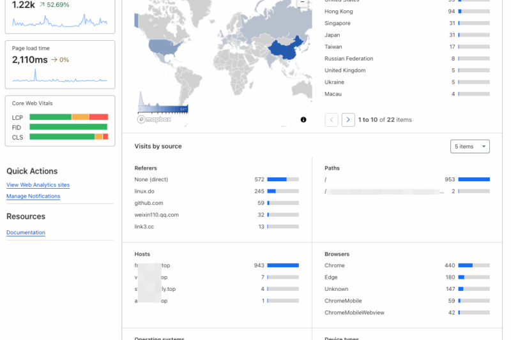511x340 pixels.
Task: Go to previous page of countries
Action: click(x=332, y=120)
